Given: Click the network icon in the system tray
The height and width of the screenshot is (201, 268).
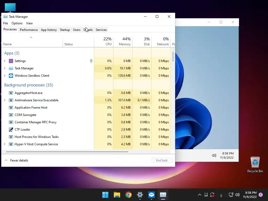Looking at the screenshot, I should click(231, 195).
